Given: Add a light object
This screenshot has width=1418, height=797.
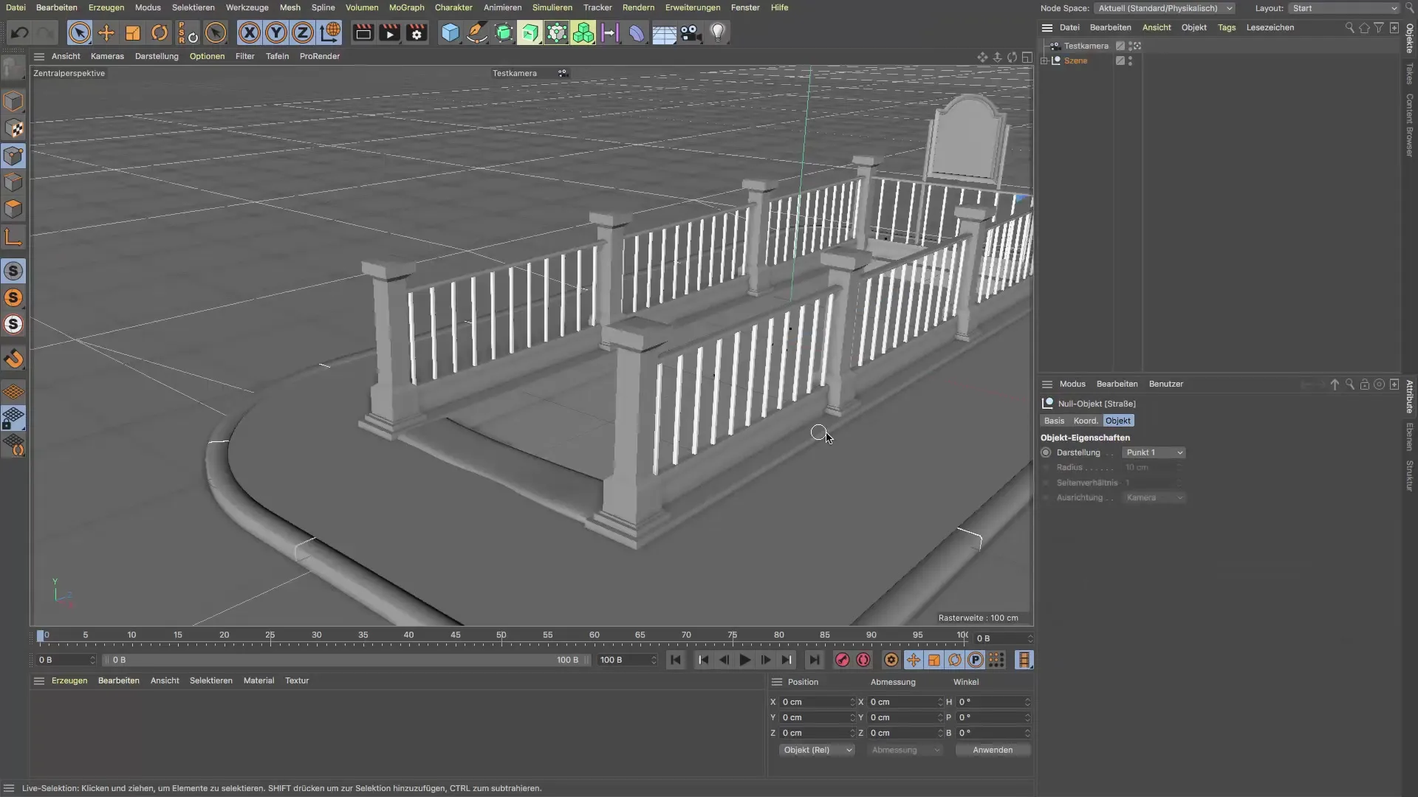Looking at the screenshot, I should 718,32.
